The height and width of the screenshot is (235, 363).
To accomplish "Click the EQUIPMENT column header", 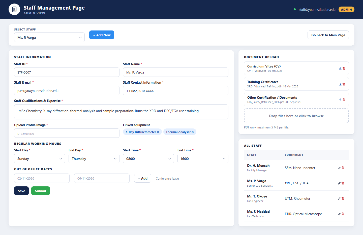I will click(x=294, y=155).
